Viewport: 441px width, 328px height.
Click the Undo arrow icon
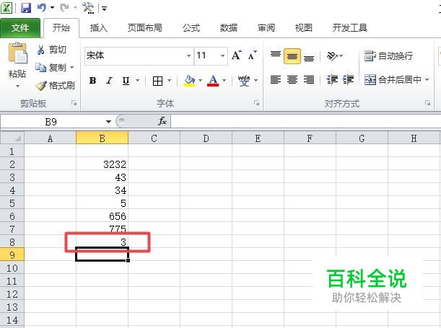click(x=42, y=8)
